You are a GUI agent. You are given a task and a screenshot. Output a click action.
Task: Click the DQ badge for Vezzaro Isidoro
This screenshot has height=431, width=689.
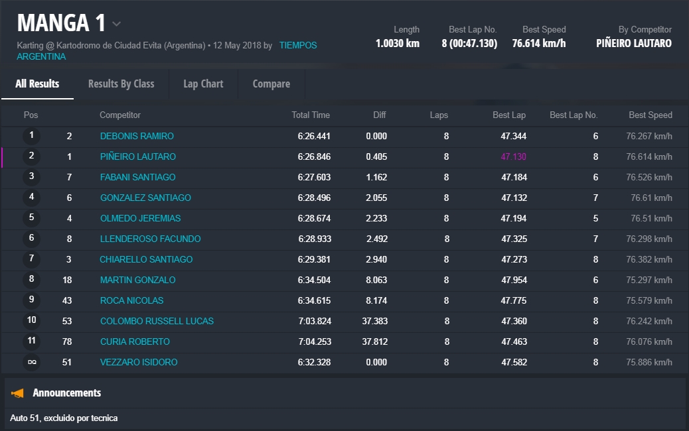point(31,362)
